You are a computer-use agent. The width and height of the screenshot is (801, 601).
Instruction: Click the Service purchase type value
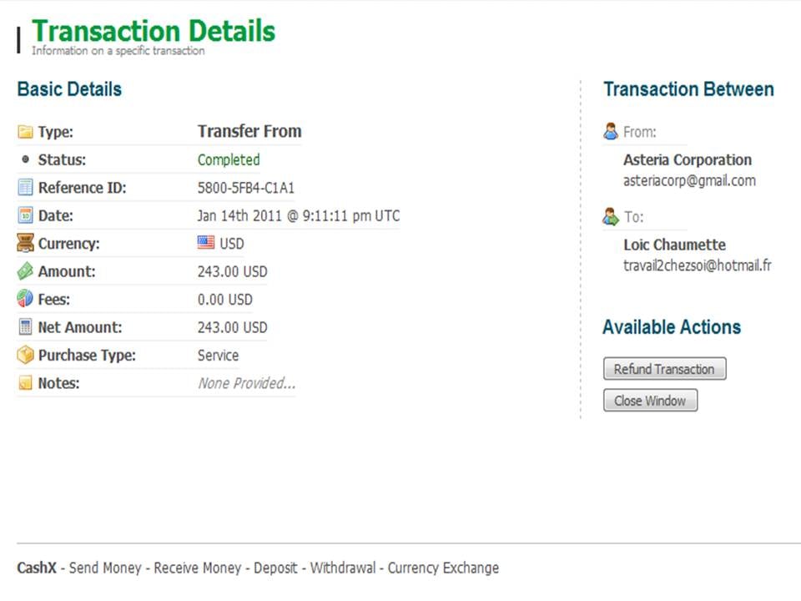point(218,356)
